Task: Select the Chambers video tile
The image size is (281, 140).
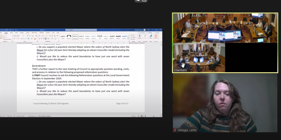Action: pyautogui.click(x=225, y=43)
